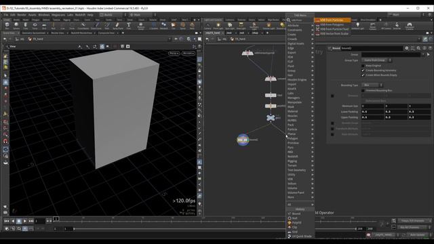Open the No cam viewport dropdown
434x244 pixels.
click(189, 53)
